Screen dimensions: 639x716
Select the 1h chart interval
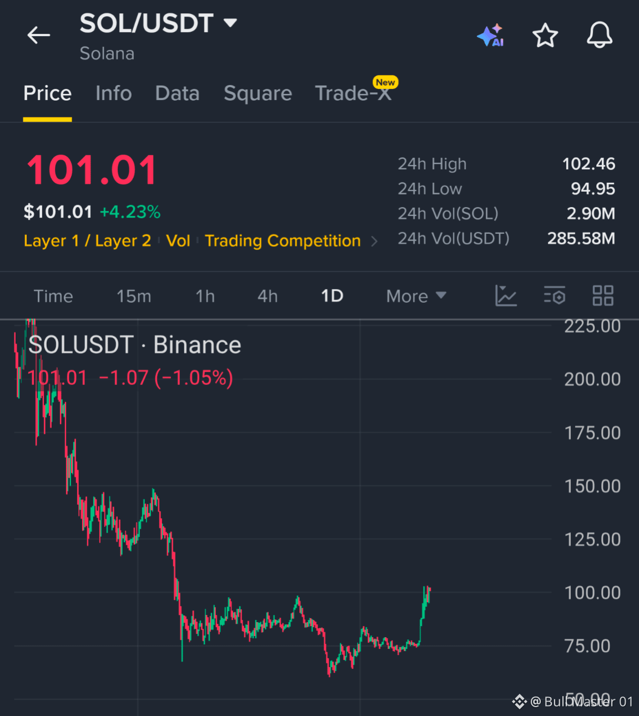tap(205, 296)
